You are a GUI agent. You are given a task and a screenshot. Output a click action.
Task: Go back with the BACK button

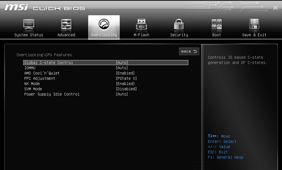coord(189,51)
